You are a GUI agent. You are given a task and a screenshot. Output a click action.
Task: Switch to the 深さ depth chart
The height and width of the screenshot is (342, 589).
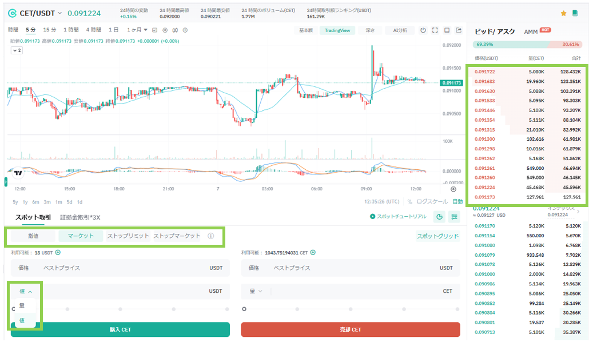click(x=370, y=30)
